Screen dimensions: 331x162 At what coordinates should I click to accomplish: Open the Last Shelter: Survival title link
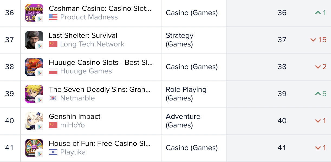[x=83, y=35]
